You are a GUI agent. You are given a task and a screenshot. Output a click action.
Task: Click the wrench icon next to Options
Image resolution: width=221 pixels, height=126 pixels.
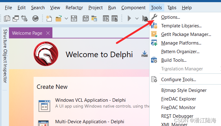pos(154,17)
